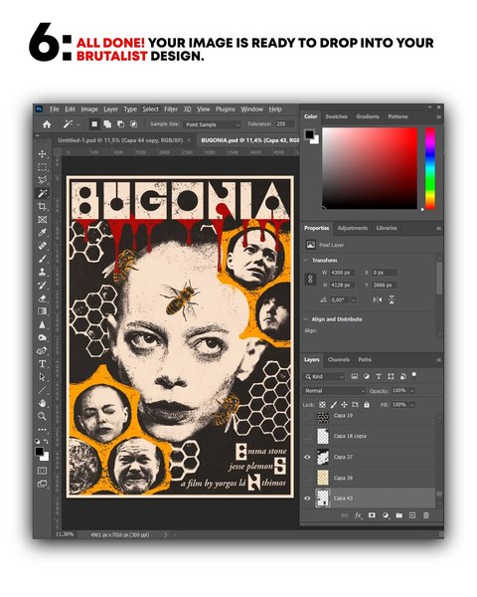The image size is (477, 597).
Task: Select the Crop tool
Action: [42, 206]
